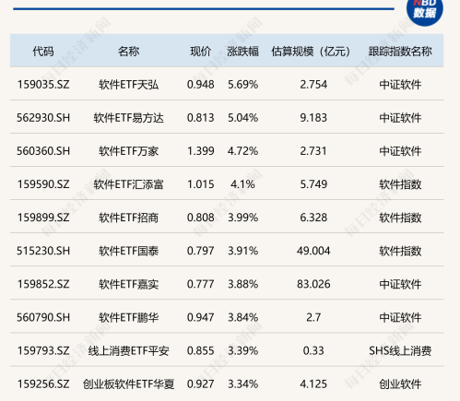460x401 pixels.
Task: Click price value 0.797
Action: point(200,251)
